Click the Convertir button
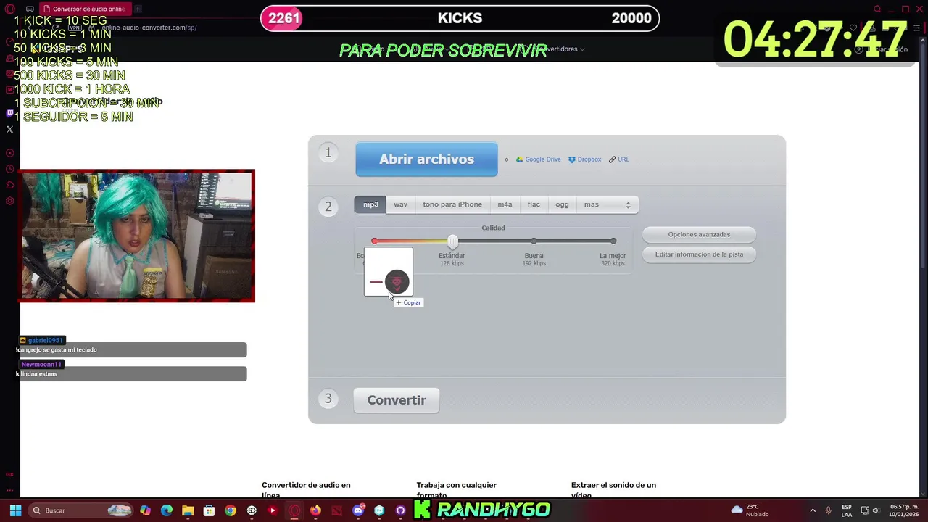 coord(397,400)
